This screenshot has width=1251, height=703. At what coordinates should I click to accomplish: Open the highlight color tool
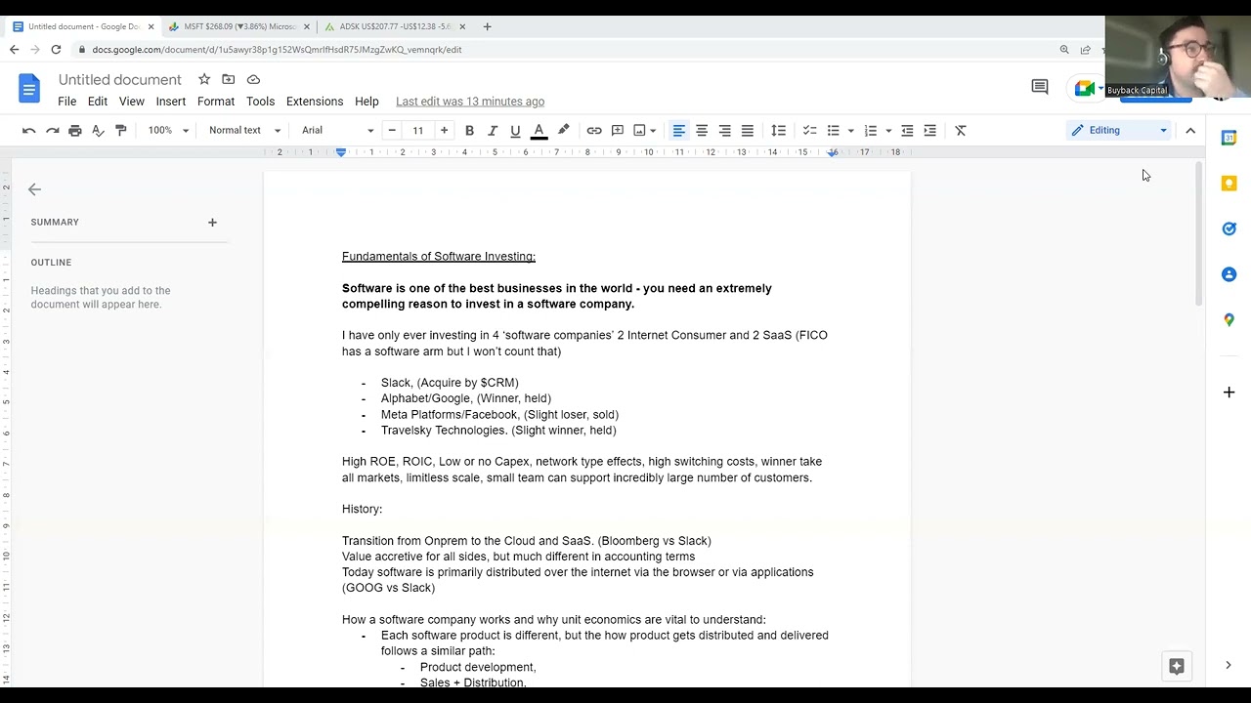pyautogui.click(x=563, y=130)
